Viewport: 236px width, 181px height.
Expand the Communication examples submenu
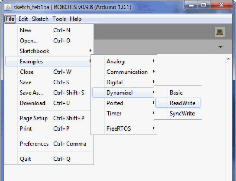click(124, 72)
